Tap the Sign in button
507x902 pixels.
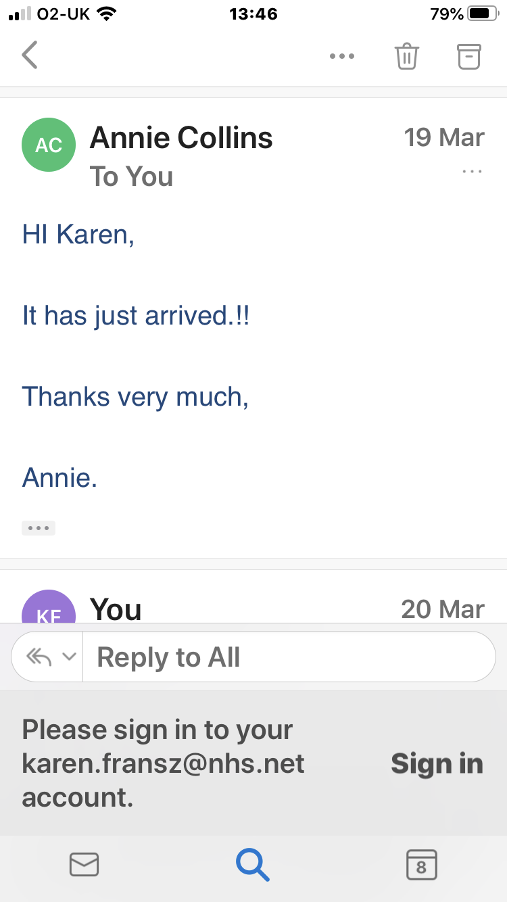437,763
